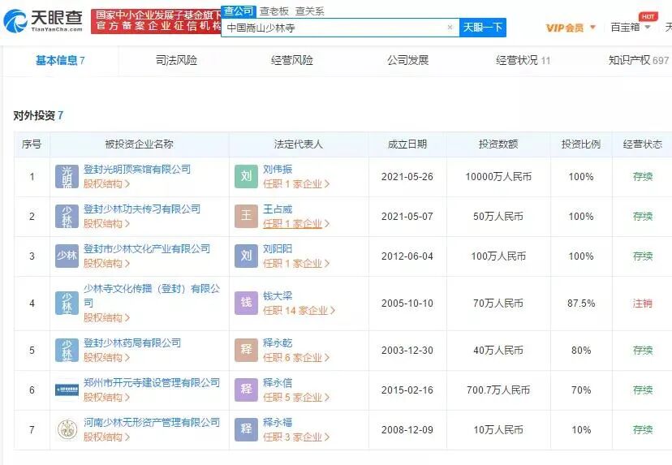Click the 王 avatar for 王占威
Viewport: 672px width, 465px height.
pyautogui.click(x=246, y=216)
